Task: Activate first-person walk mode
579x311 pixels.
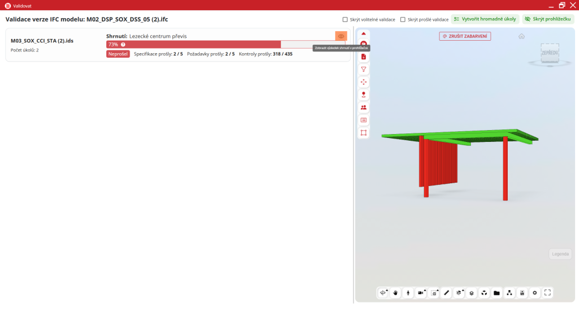Action: coord(408,293)
